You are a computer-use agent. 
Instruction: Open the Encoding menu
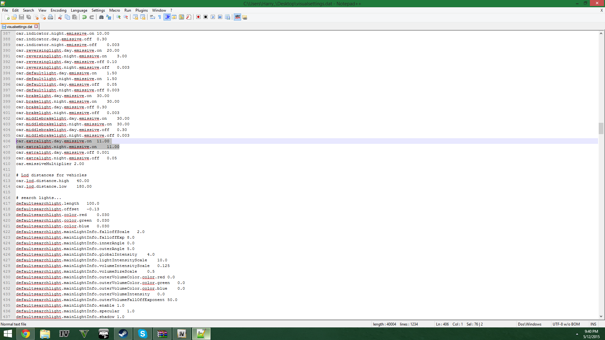[x=58, y=10]
